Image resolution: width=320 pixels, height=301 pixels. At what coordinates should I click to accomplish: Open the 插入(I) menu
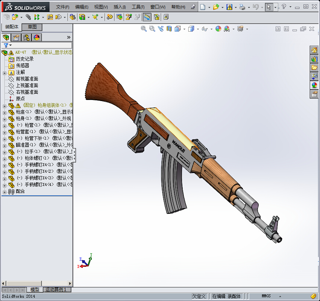(120, 7)
